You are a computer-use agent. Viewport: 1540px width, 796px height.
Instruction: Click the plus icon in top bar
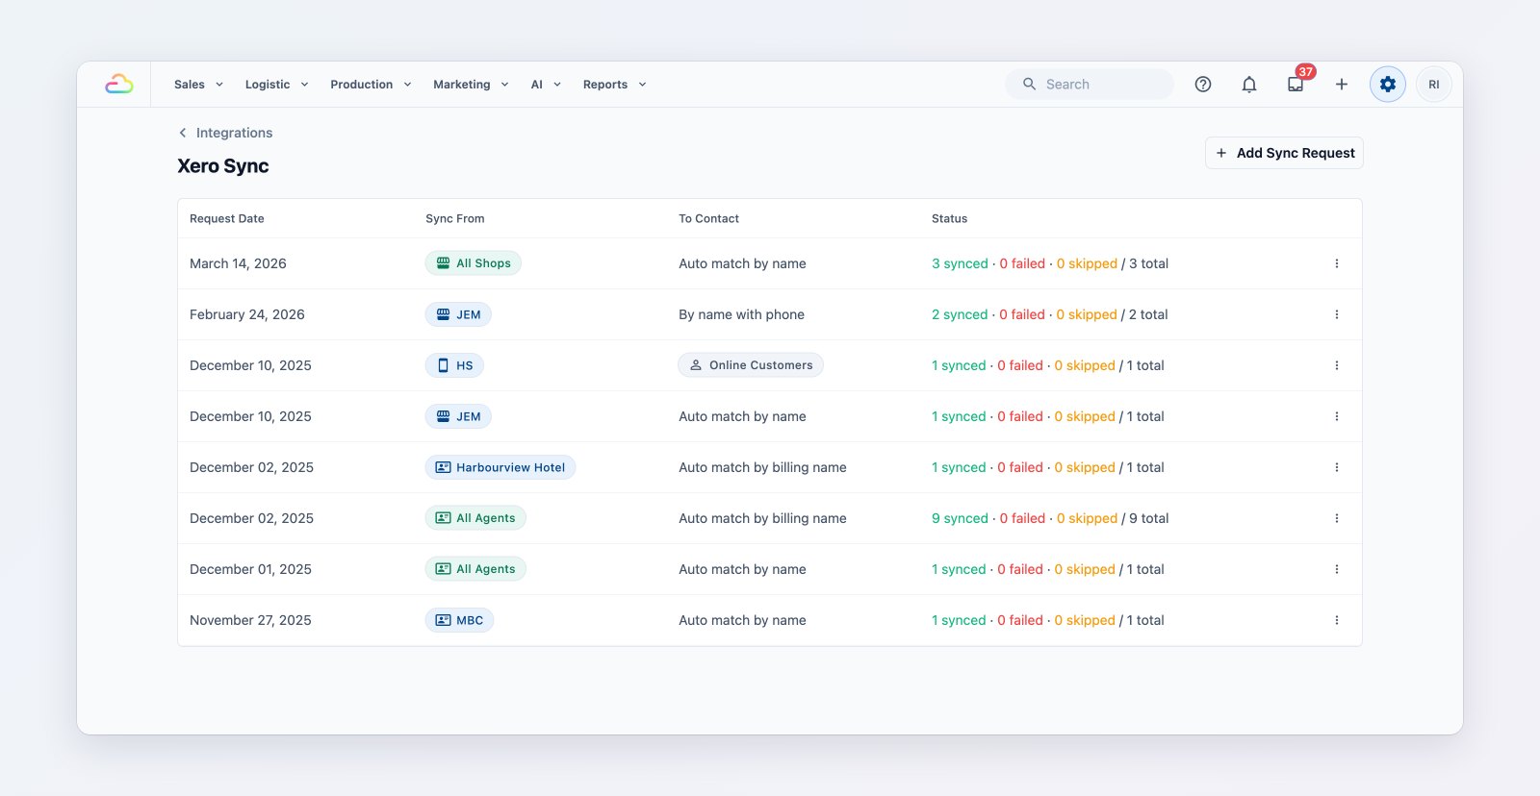coord(1342,85)
